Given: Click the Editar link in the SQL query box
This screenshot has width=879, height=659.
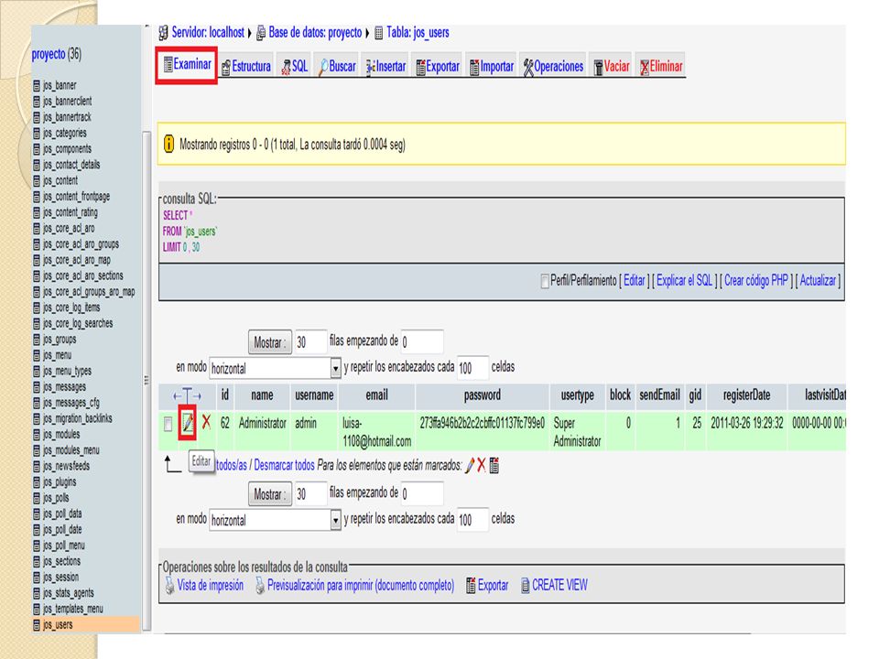Looking at the screenshot, I should [x=634, y=281].
